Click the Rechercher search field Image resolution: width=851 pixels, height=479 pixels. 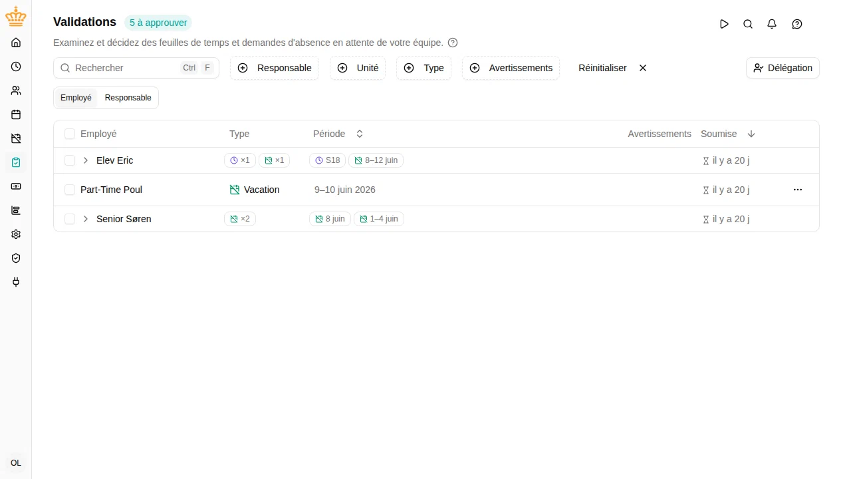tap(136, 68)
